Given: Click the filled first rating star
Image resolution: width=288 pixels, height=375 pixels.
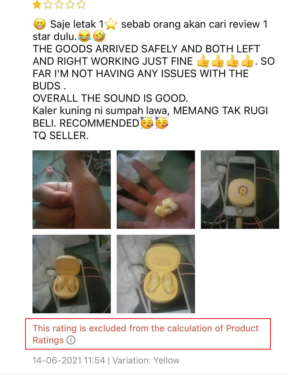Looking at the screenshot, I should point(37,4).
